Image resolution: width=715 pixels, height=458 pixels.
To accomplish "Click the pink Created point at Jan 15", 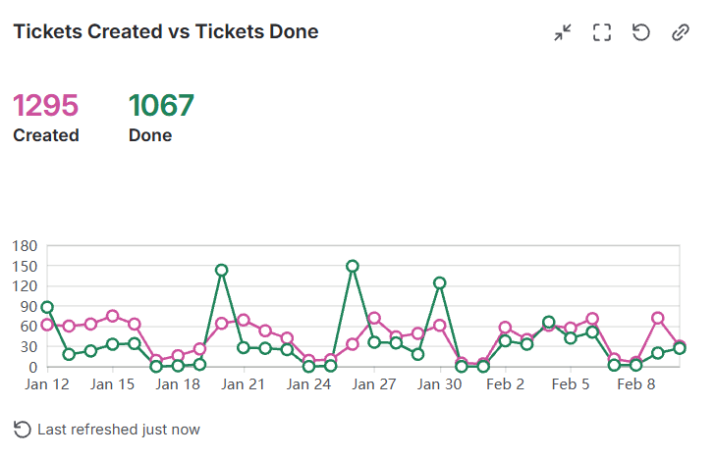I will click(113, 316).
